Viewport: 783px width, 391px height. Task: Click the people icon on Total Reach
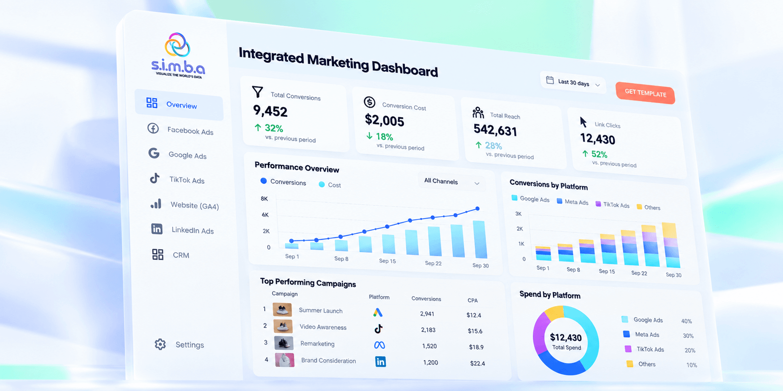478,112
